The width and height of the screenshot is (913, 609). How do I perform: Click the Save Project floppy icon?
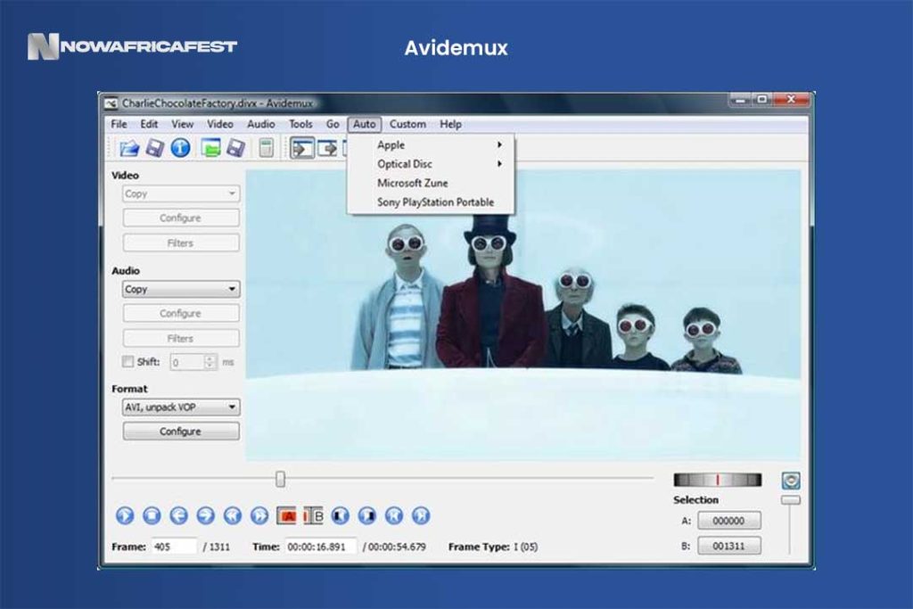pos(235,149)
